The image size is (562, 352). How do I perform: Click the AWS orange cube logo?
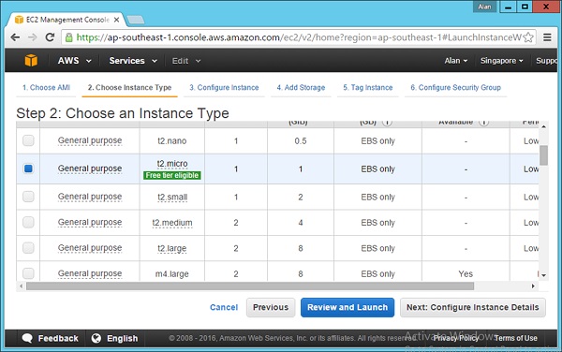[31, 61]
